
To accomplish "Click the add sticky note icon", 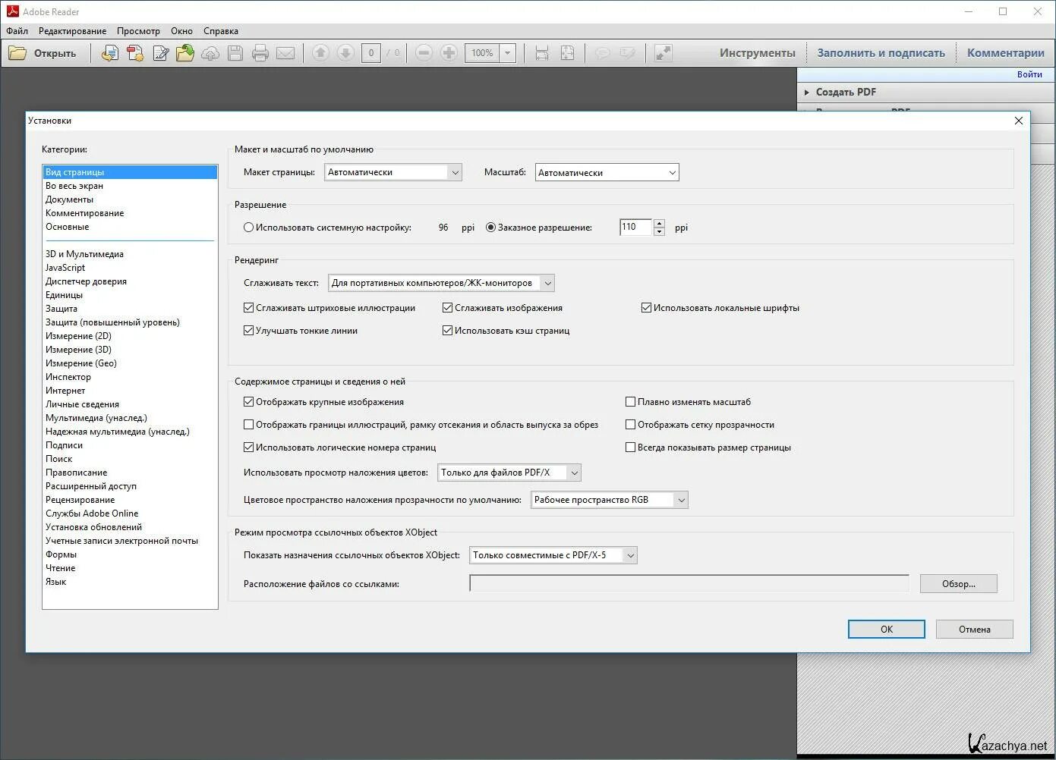I will click(602, 53).
